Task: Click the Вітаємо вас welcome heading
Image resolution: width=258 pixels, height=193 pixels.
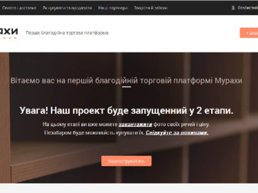Action: 126,80
